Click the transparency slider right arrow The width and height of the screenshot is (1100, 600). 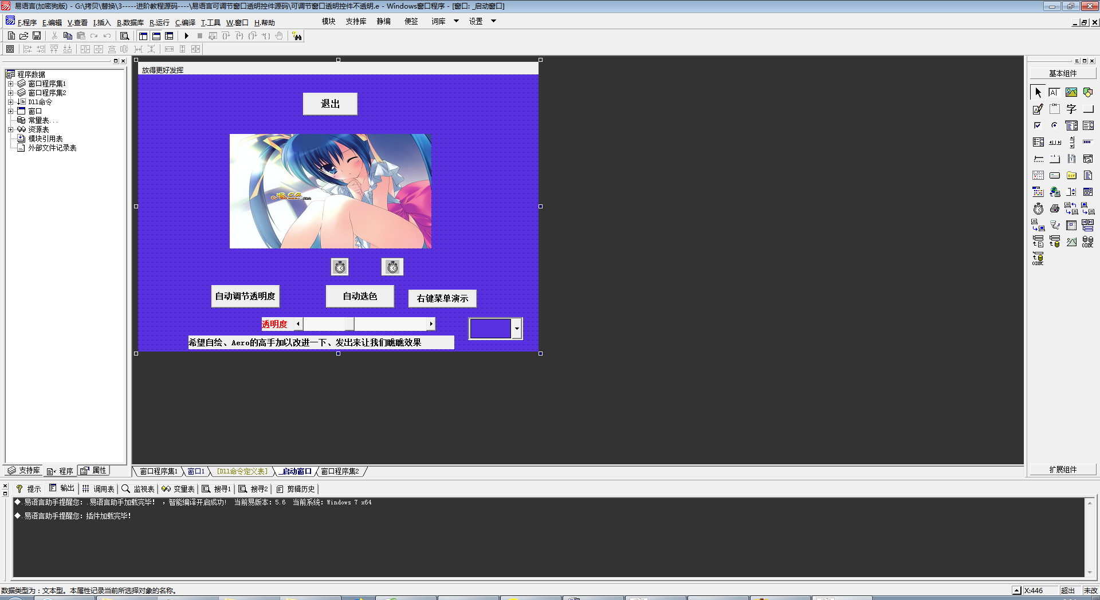coord(431,324)
